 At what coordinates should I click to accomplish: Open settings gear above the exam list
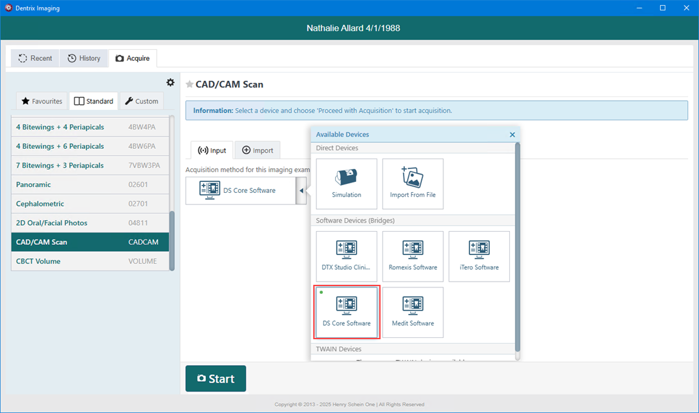(170, 82)
